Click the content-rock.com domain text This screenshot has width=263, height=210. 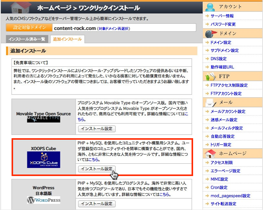pos(75,28)
